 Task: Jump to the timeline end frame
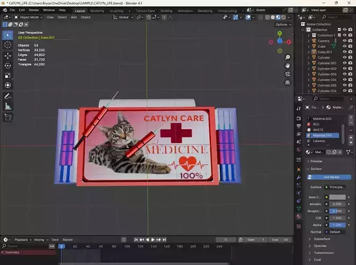[x=164, y=240]
